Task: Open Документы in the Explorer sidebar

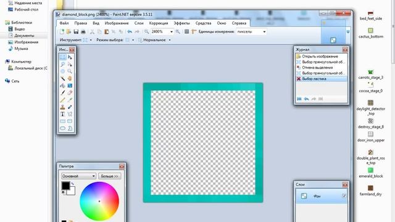Action: point(24,36)
